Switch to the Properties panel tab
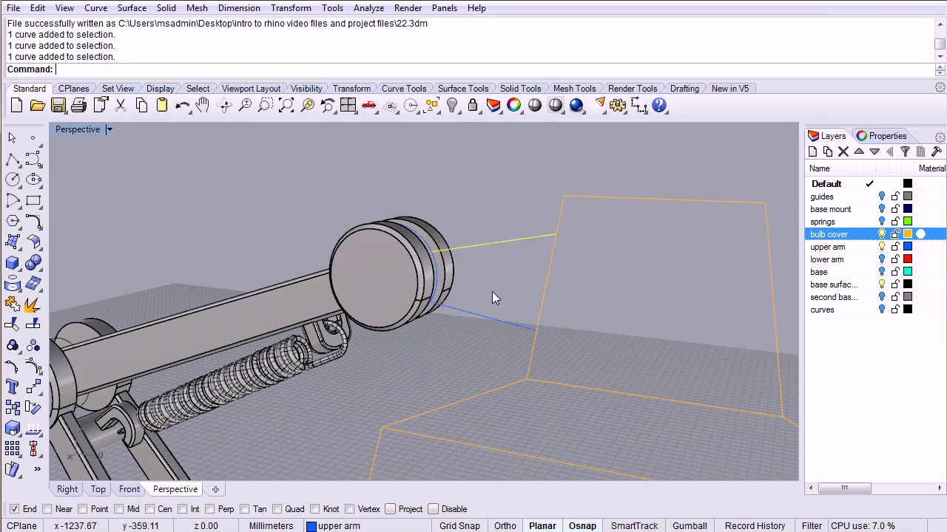947x532 pixels. click(x=881, y=136)
